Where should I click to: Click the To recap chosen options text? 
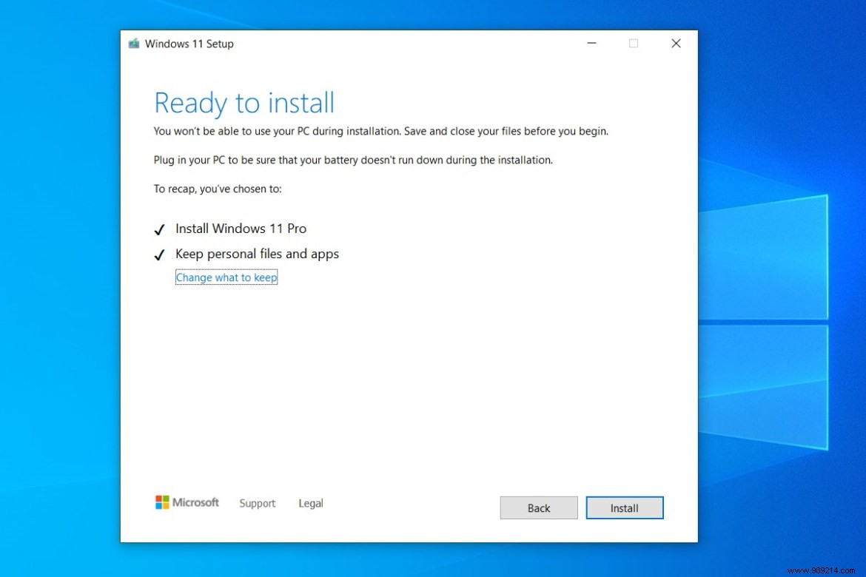[215, 189]
